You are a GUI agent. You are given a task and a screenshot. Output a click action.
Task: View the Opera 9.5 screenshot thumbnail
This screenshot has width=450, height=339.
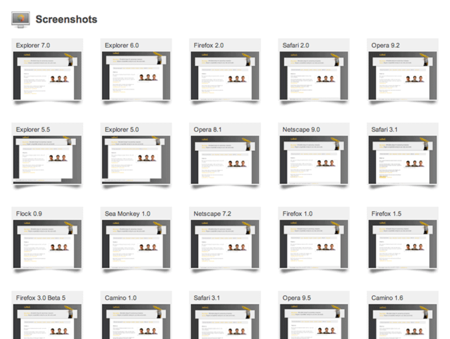[x=314, y=322]
